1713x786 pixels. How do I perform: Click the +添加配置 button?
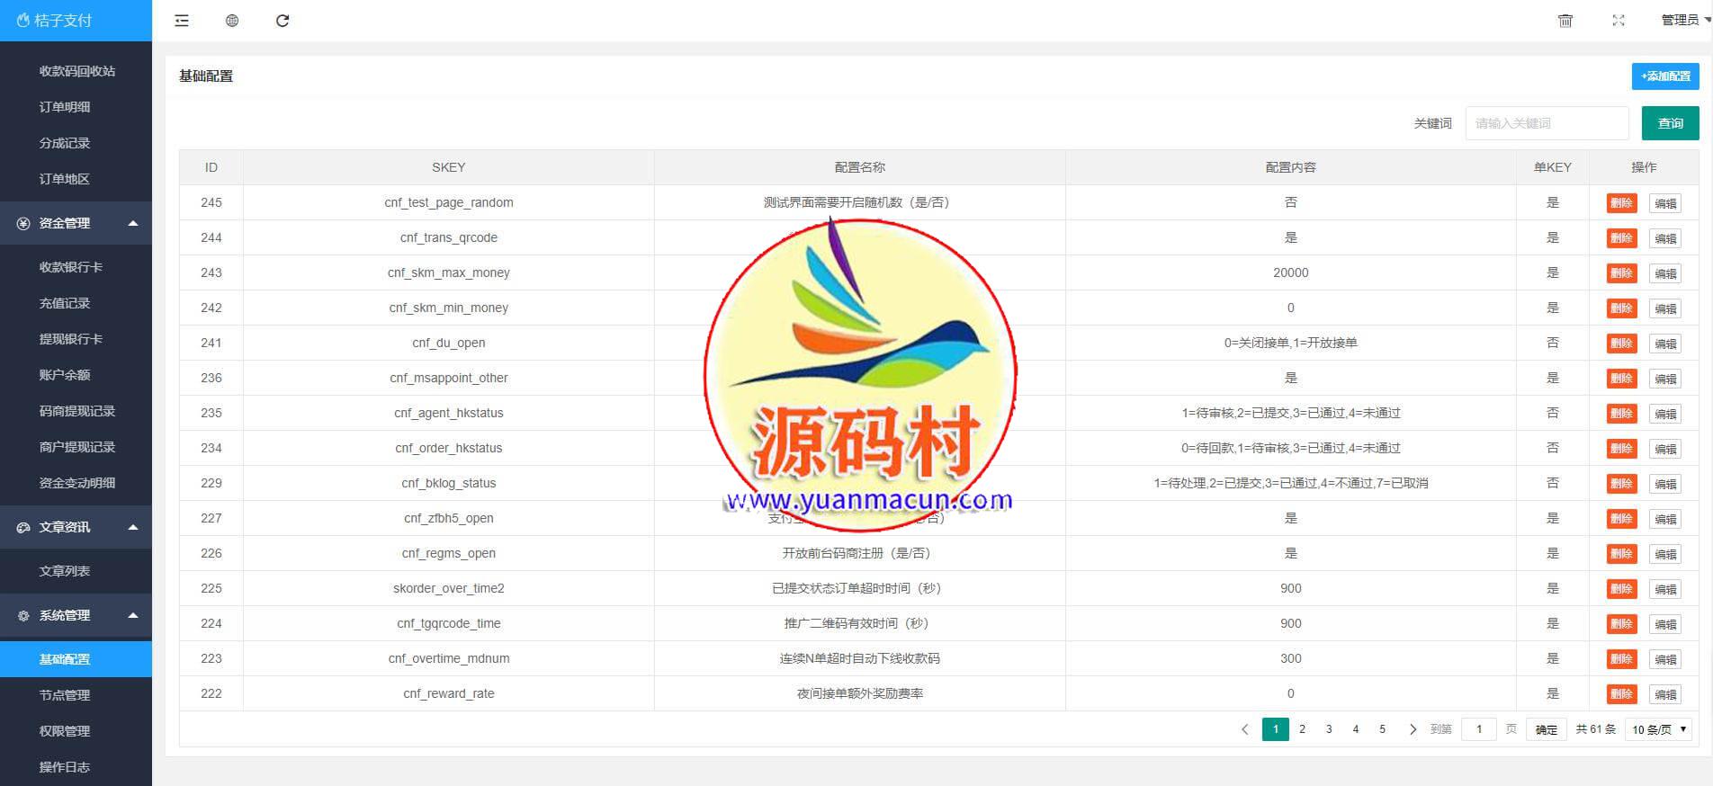(1665, 76)
